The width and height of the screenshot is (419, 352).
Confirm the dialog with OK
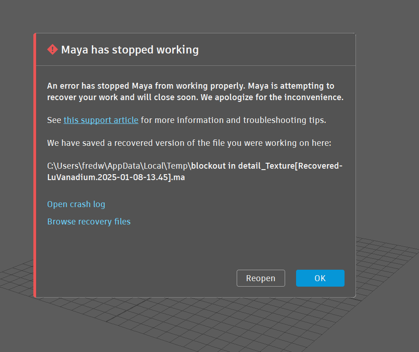point(320,278)
